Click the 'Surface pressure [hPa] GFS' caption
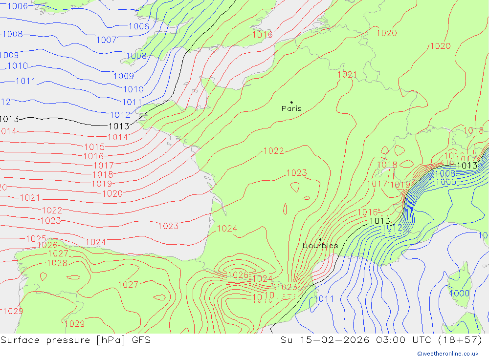The image size is (489, 358). tap(75, 340)
